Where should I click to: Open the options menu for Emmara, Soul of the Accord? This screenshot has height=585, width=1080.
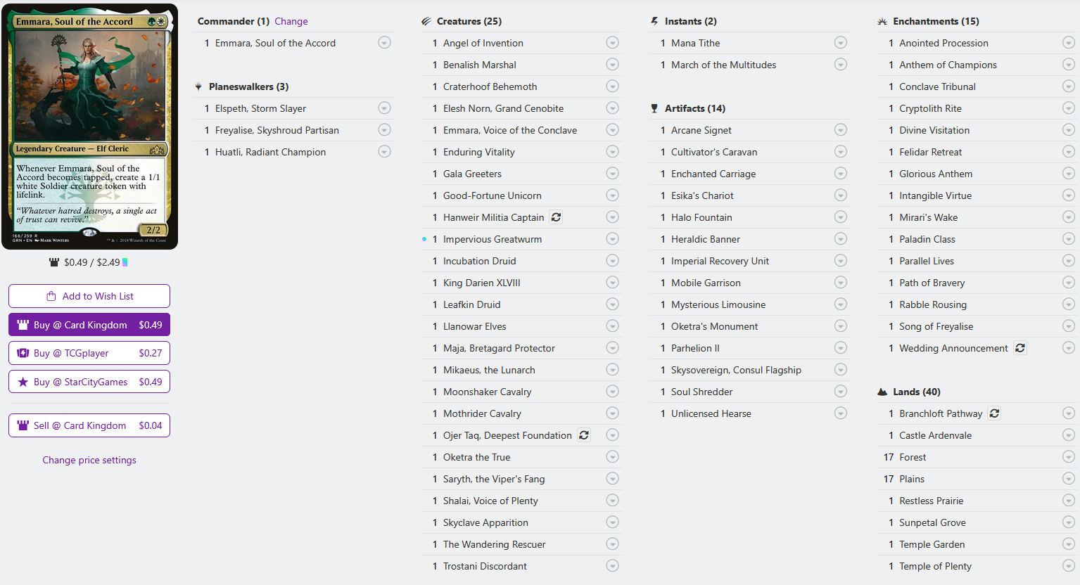coord(384,43)
